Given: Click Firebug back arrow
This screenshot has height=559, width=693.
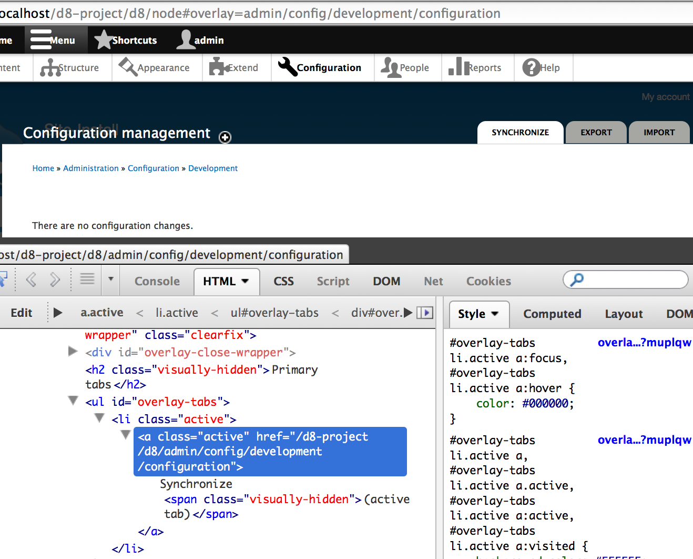Looking at the screenshot, I should point(32,279).
